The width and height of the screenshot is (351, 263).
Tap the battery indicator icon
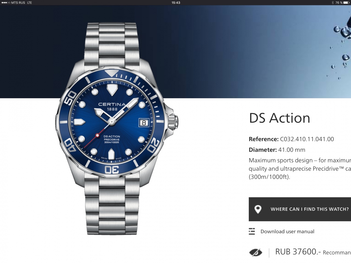coord(346,2)
